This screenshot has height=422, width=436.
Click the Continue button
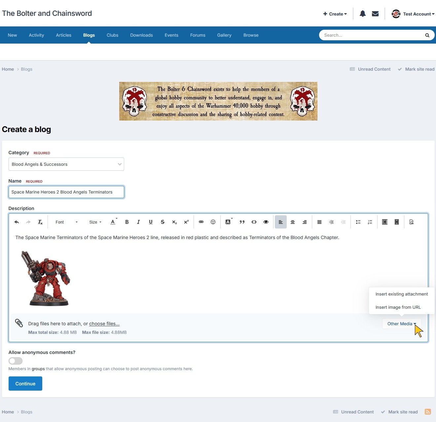(25, 384)
